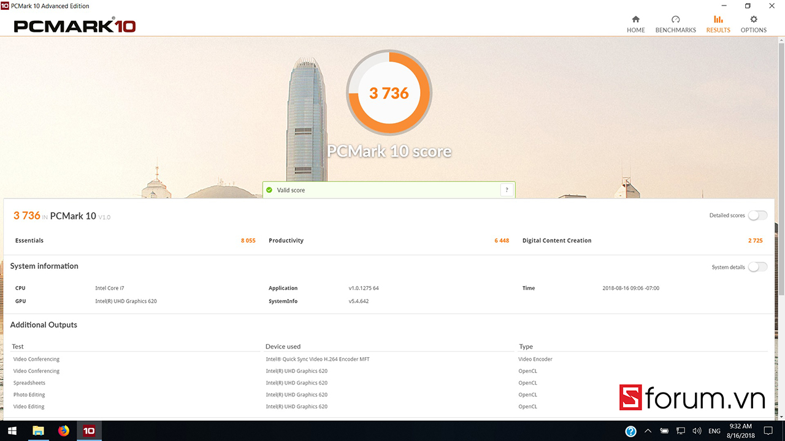The width and height of the screenshot is (785, 441).
Task: Click the green Valid score check icon
Action: (269, 190)
